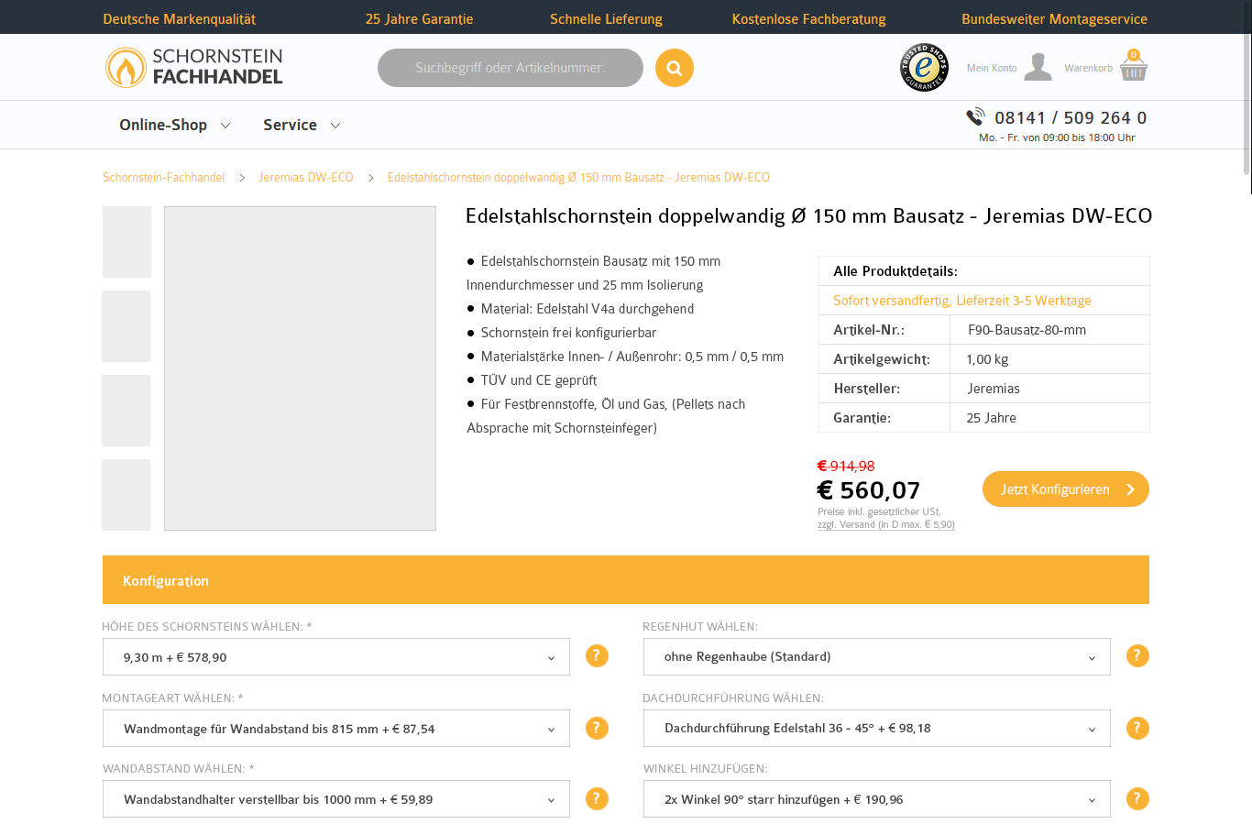
Task: Click the Jetzt Konfigurieren button
Action: pyautogui.click(x=1066, y=489)
